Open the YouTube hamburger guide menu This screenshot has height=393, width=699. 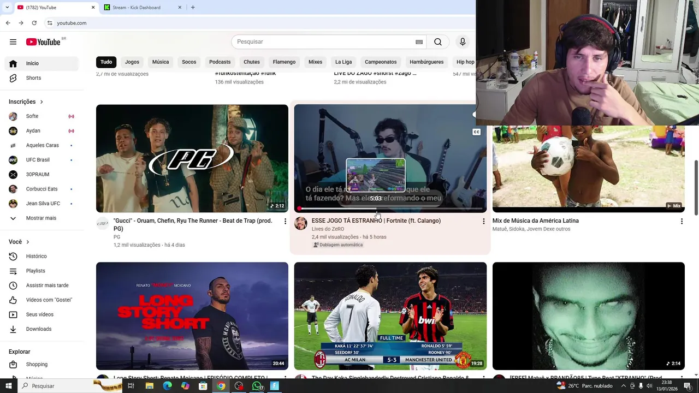pyautogui.click(x=13, y=42)
